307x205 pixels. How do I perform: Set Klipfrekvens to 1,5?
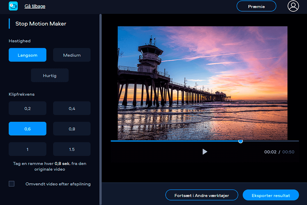pos(72,149)
